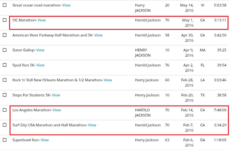
Task: Check the Spud Run 5K checkbox
Action: (x=5, y=65)
